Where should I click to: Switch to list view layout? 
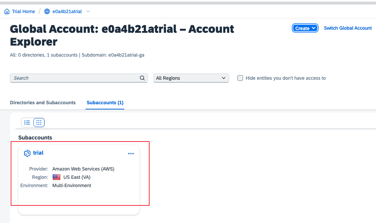(x=27, y=123)
